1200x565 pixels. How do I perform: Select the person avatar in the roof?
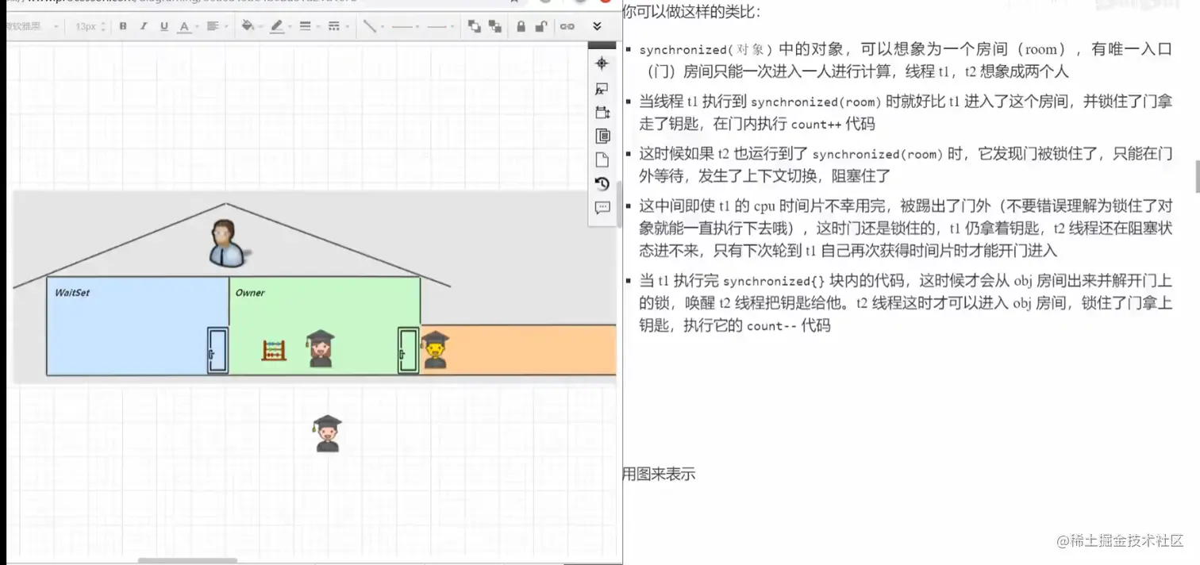point(229,243)
